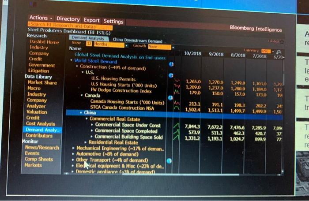Screen dimensions: 309x201
Task: Collapse the Commercial Real Estate node
Action: tap(87, 119)
